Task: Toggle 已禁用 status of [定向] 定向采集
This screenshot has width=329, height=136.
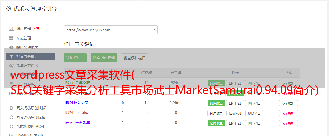Action: pos(289,123)
